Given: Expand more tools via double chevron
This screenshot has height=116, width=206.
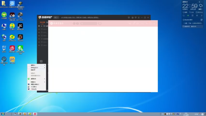Looking at the screenshot, I should pyautogui.click(x=202, y=15).
